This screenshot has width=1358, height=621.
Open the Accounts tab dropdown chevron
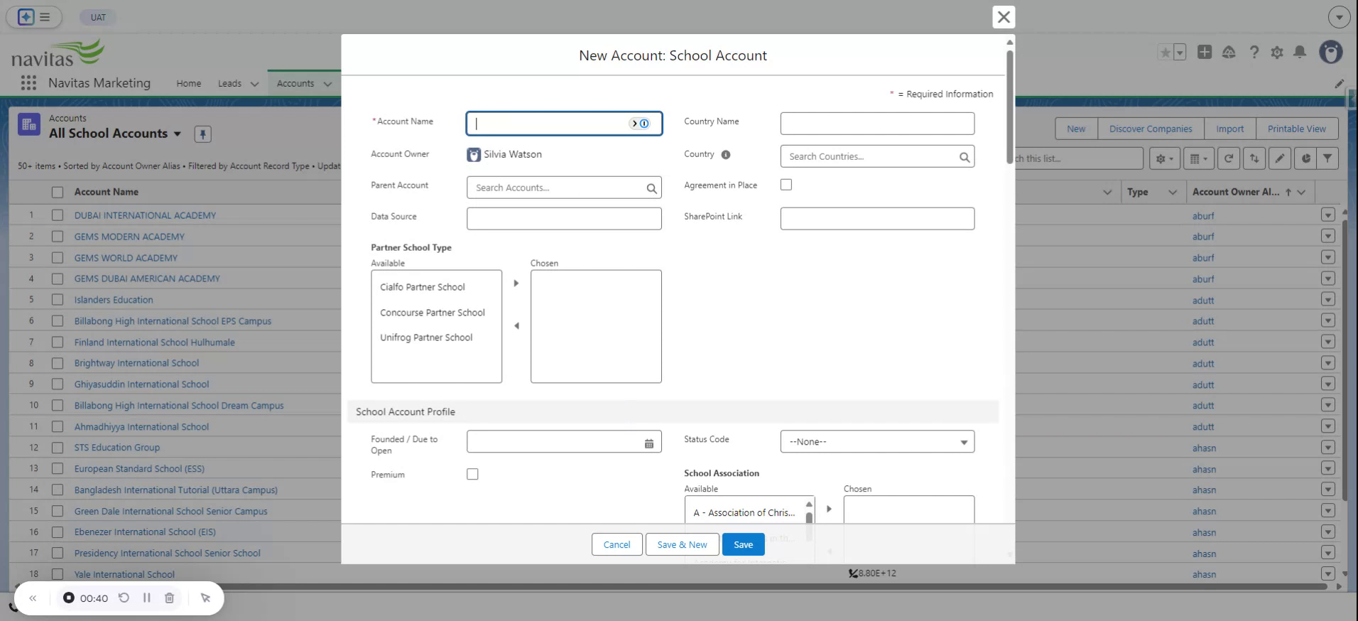click(x=327, y=84)
